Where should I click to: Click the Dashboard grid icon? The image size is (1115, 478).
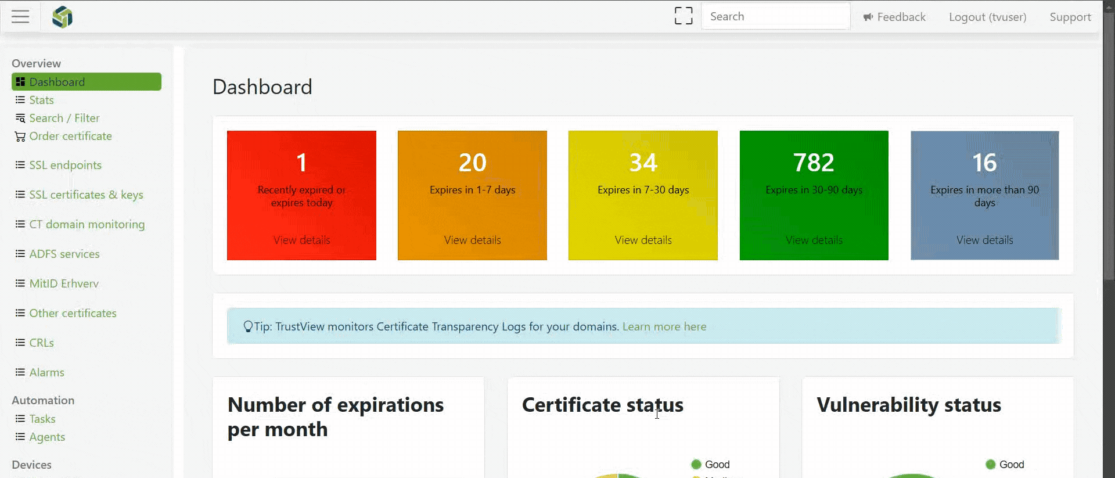20,82
